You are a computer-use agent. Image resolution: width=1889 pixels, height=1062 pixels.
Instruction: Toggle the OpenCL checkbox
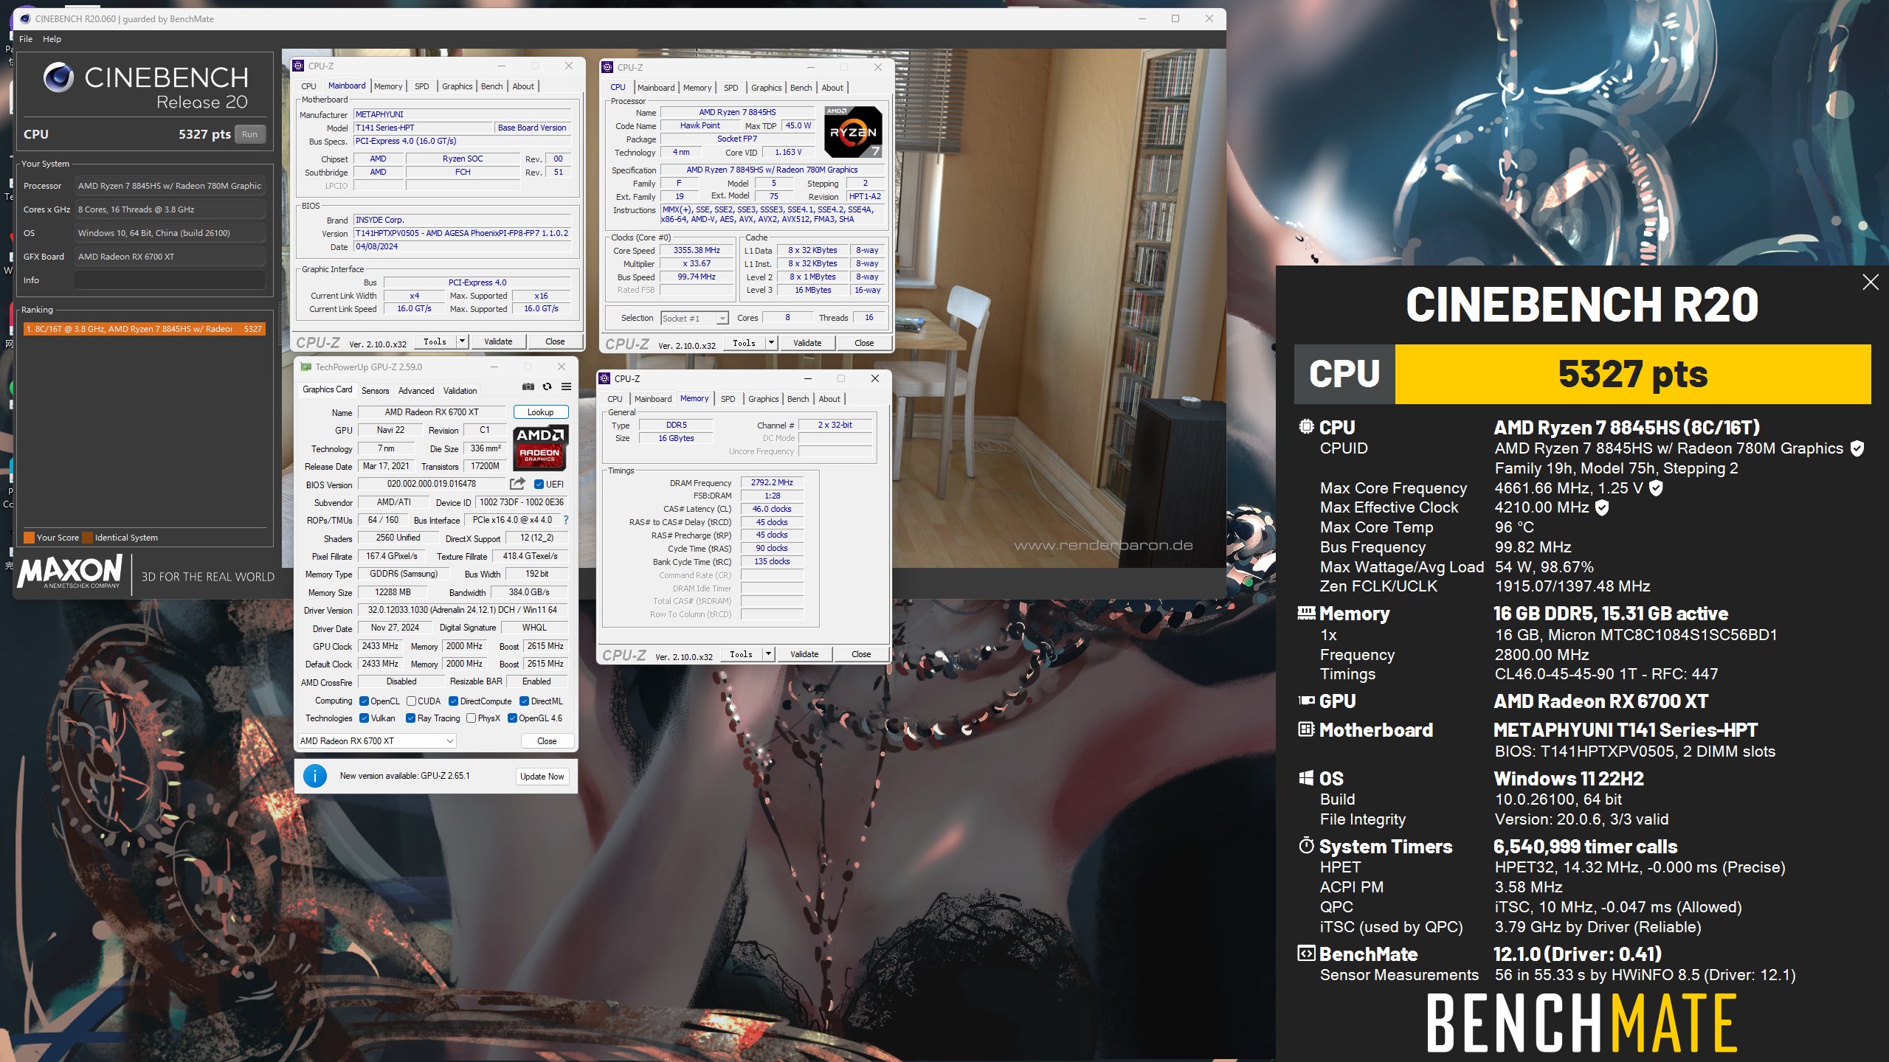point(364,701)
